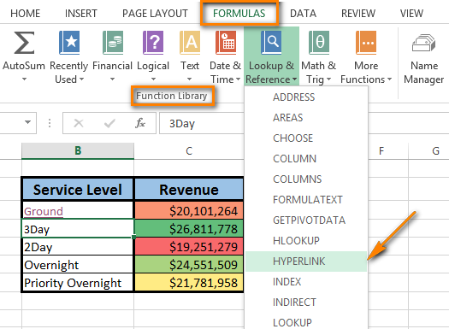The height and width of the screenshot is (329, 449).
Task: Click the Insert Function fx icon
Action: click(x=140, y=123)
